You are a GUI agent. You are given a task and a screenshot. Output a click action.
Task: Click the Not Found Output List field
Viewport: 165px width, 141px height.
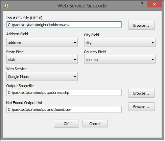click(64, 109)
